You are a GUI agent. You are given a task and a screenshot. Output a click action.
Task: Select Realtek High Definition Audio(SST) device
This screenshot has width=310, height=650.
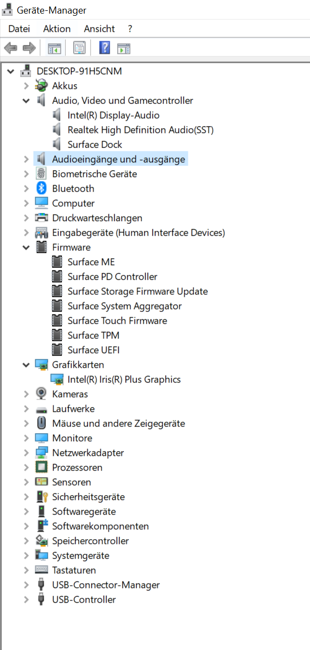pos(141,130)
